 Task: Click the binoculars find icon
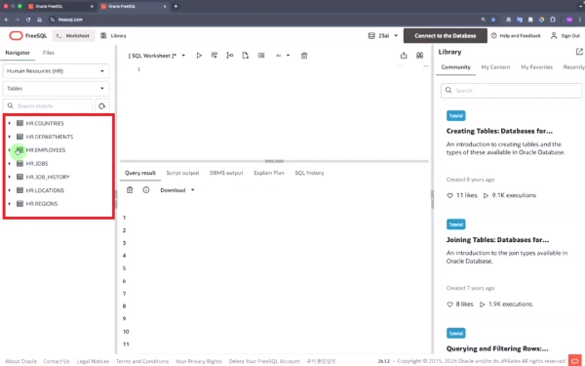[419, 56]
